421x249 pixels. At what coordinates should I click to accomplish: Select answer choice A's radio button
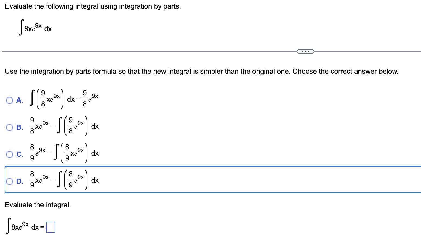tap(10, 100)
